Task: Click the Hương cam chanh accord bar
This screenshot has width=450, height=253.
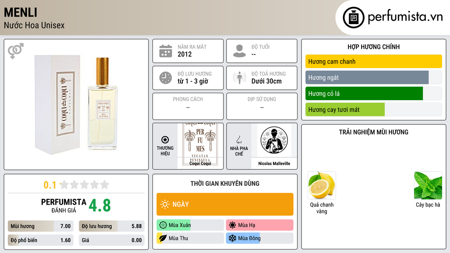Action: [374, 61]
